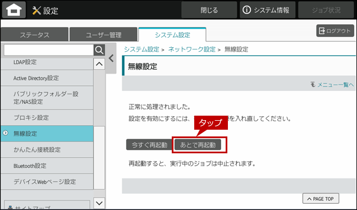This screenshot has height=210, width=357.
Task: Open デバイスWebページ設定 item
Action: (x=47, y=181)
